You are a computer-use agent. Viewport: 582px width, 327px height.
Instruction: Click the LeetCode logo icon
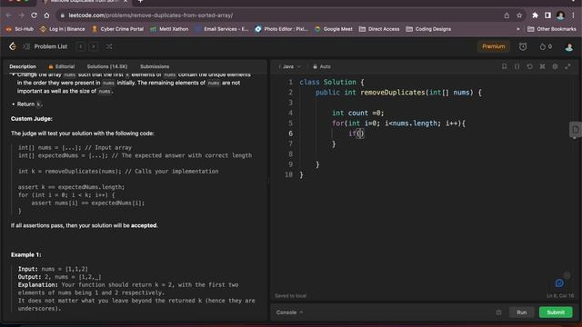click(13, 46)
